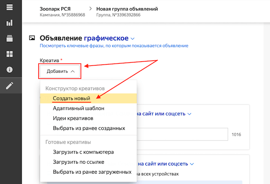
Task: Select the pencil edit icon in sidebar
Action: click(10, 86)
